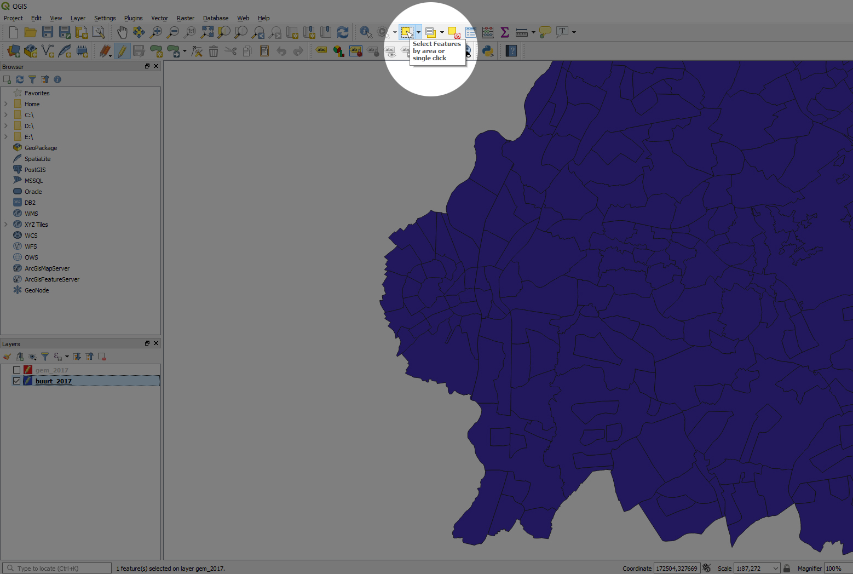Refresh the Browser panel
The height and width of the screenshot is (574, 853).
click(20, 79)
